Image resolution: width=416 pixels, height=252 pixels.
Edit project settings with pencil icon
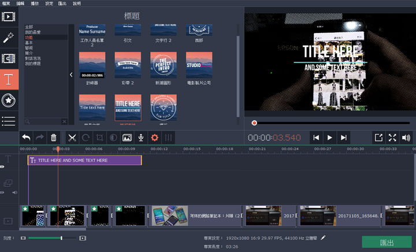click(x=323, y=238)
